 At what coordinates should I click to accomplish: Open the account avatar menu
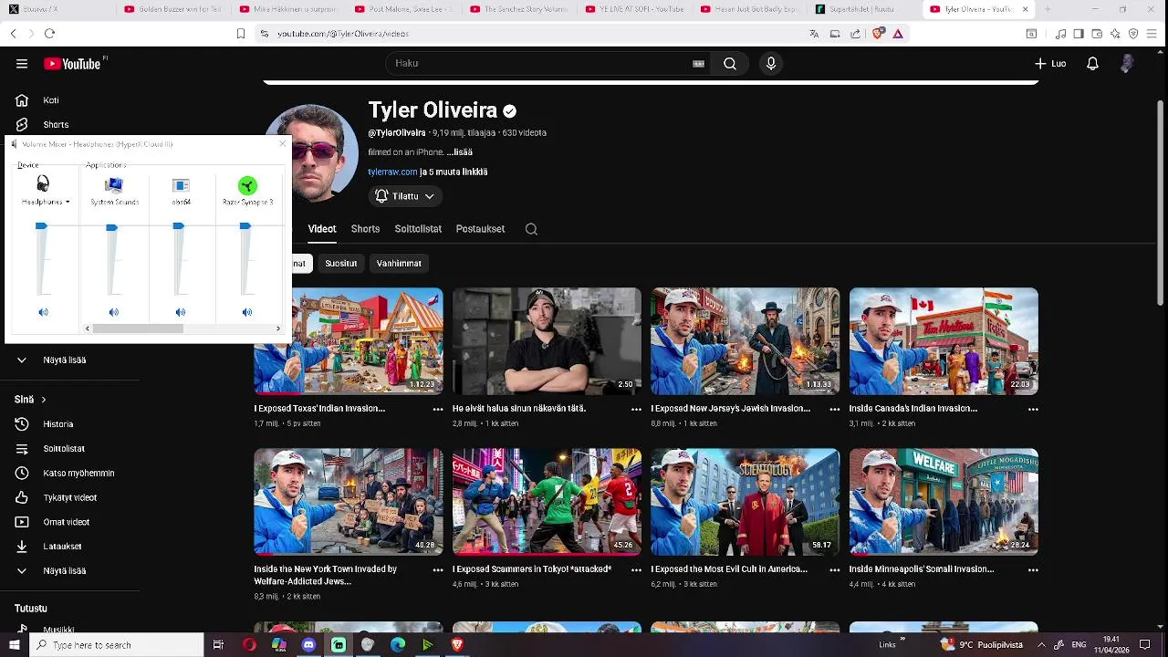(x=1127, y=64)
